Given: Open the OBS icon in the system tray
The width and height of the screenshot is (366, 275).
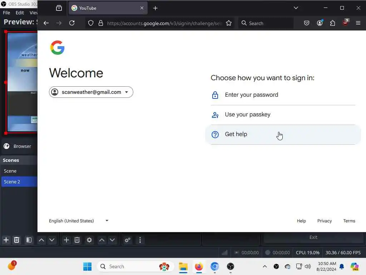Looking at the screenshot, I should tap(276, 266).
